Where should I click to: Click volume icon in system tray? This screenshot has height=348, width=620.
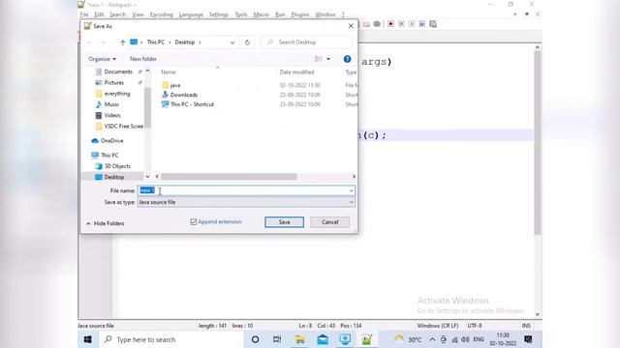coord(465,339)
